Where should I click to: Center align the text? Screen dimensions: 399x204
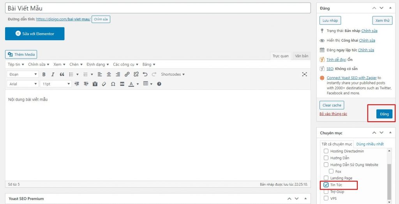(109, 74)
